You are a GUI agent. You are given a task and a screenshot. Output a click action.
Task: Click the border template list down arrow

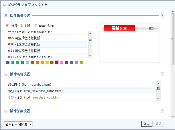click(x=90, y=56)
